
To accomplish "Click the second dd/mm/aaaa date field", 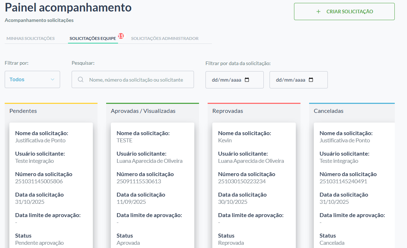I will [x=298, y=80].
